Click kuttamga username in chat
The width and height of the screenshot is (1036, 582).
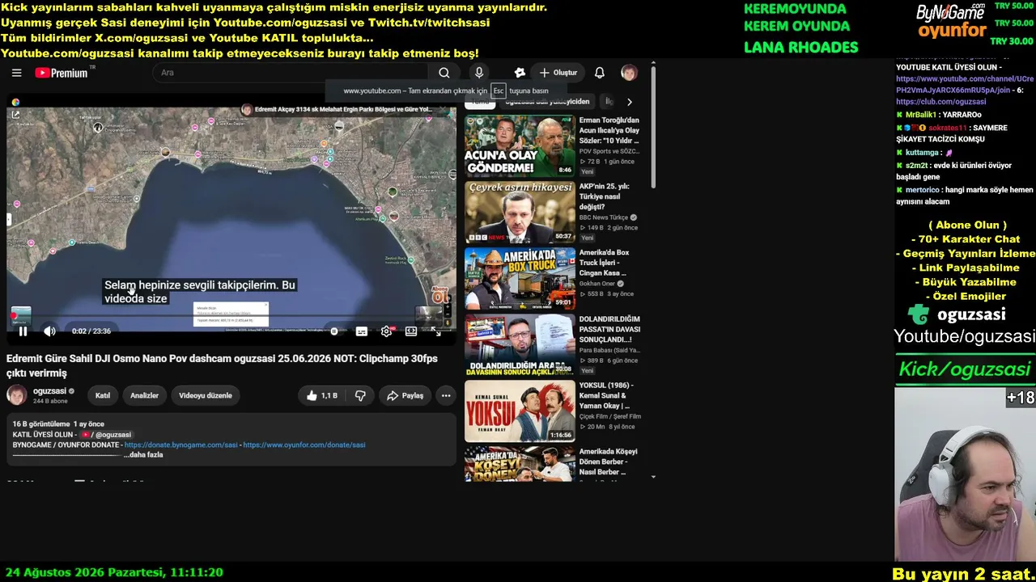pos(923,152)
